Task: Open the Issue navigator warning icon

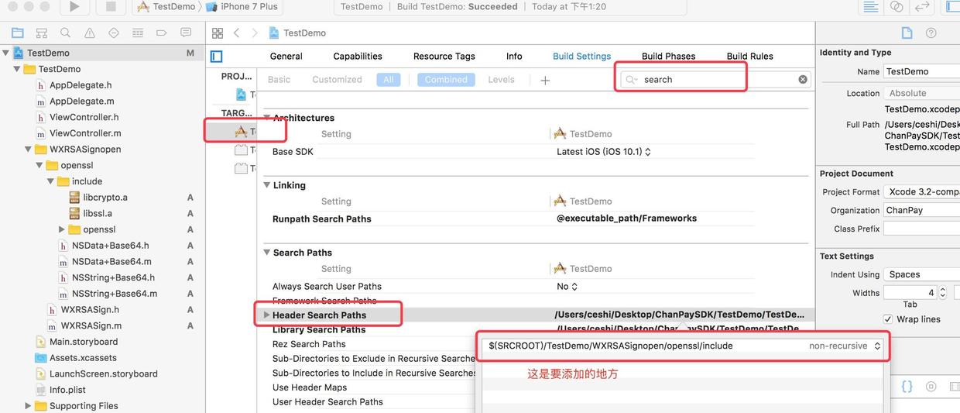Action: pyautogui.click(x=90, y=33)
